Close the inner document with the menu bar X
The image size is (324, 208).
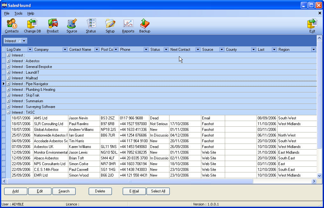pyautogui.click(x=320, y=13)
